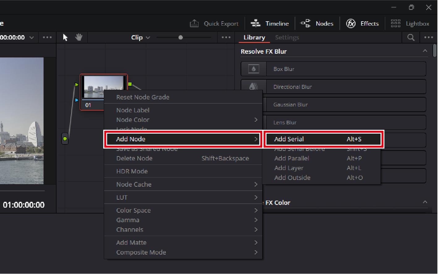
Task: Click the search icon in Library
Action: click(411, 37)
